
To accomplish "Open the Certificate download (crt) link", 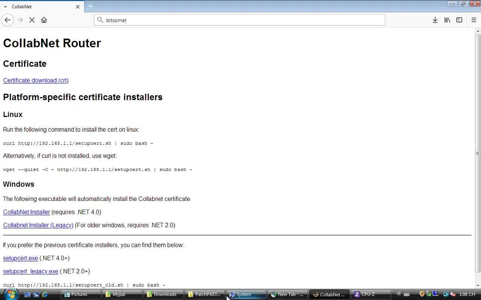I will tap(36, 80).
